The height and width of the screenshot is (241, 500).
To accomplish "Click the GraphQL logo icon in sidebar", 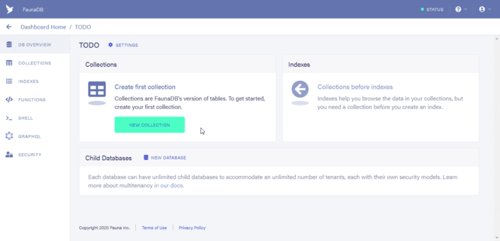I will tap(9, 136).
